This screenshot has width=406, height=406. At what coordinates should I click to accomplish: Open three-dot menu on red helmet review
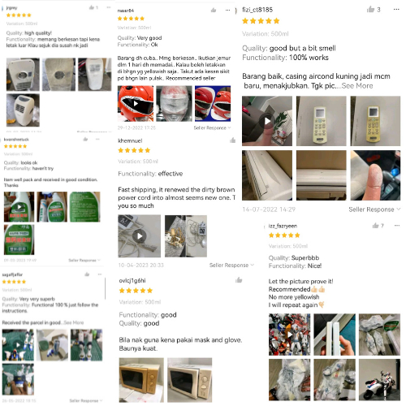[x=227, y=11]
